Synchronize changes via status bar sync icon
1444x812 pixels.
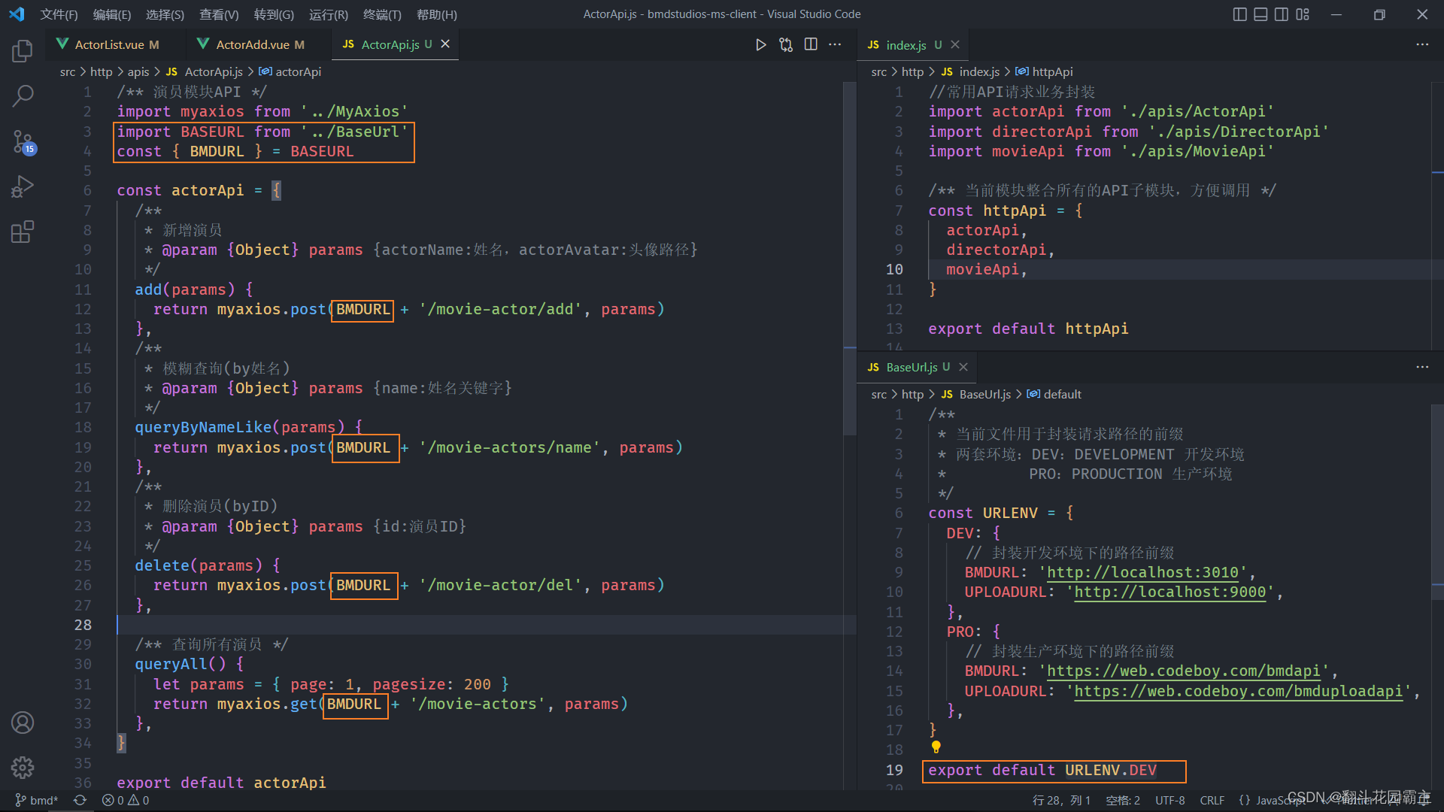(x=80, y=801)
